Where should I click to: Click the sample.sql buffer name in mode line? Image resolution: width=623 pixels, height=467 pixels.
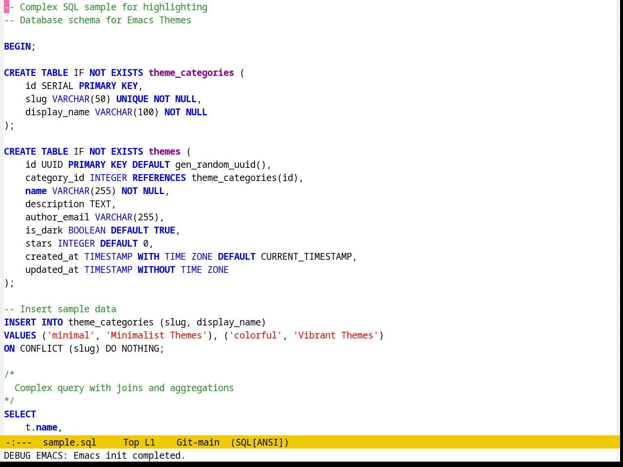[x=70, y=442]
